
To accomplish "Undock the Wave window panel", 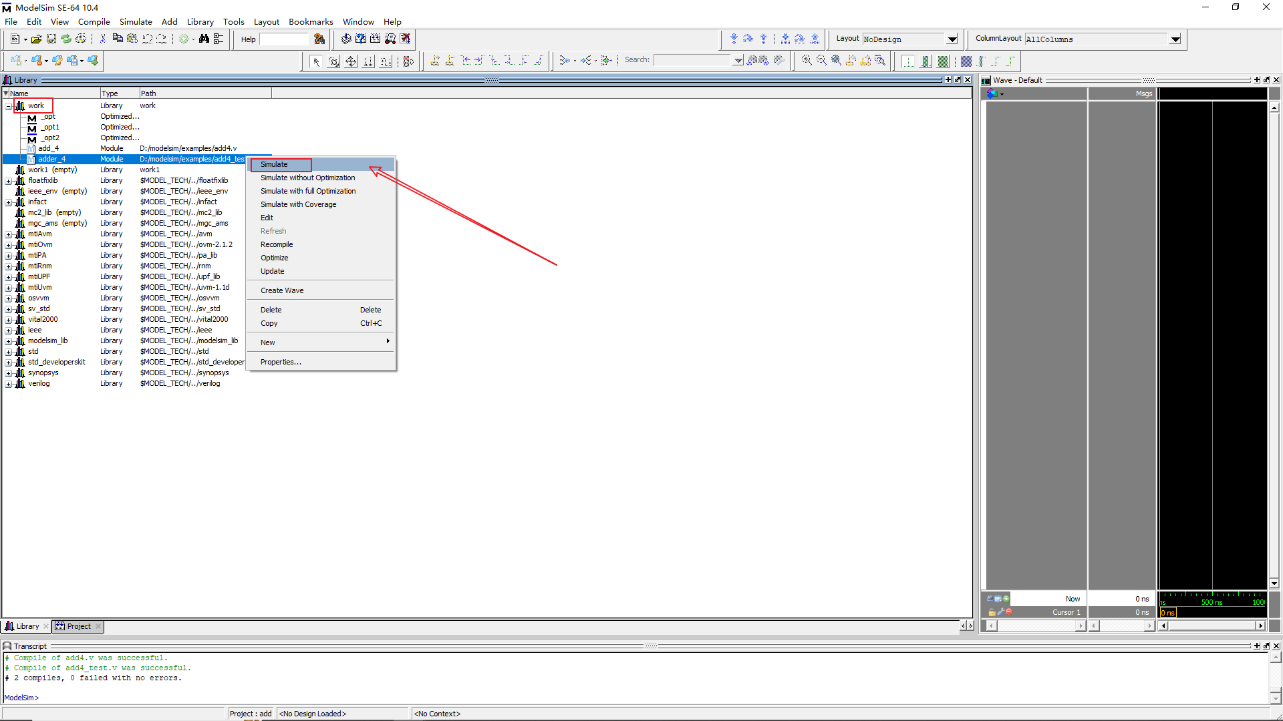I will tap(1266, 80).
